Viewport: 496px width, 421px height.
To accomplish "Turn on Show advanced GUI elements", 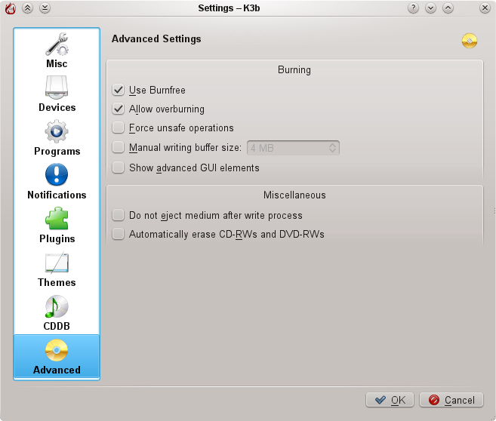I will coord(118,167).
